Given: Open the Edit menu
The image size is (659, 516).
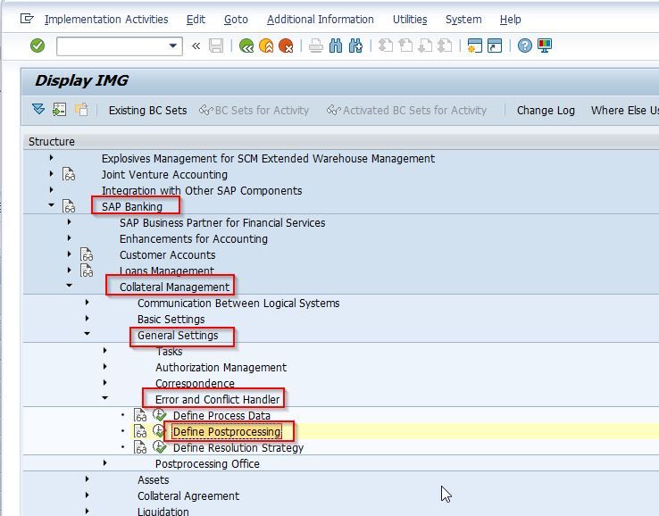Looking at the screenshot, I should tap(196, 20).
